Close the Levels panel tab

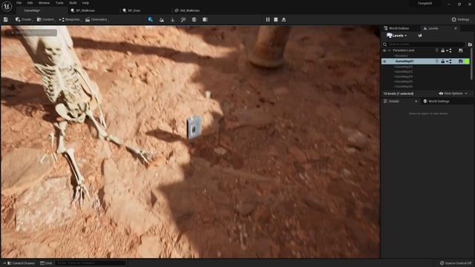[x=456, y=28]
